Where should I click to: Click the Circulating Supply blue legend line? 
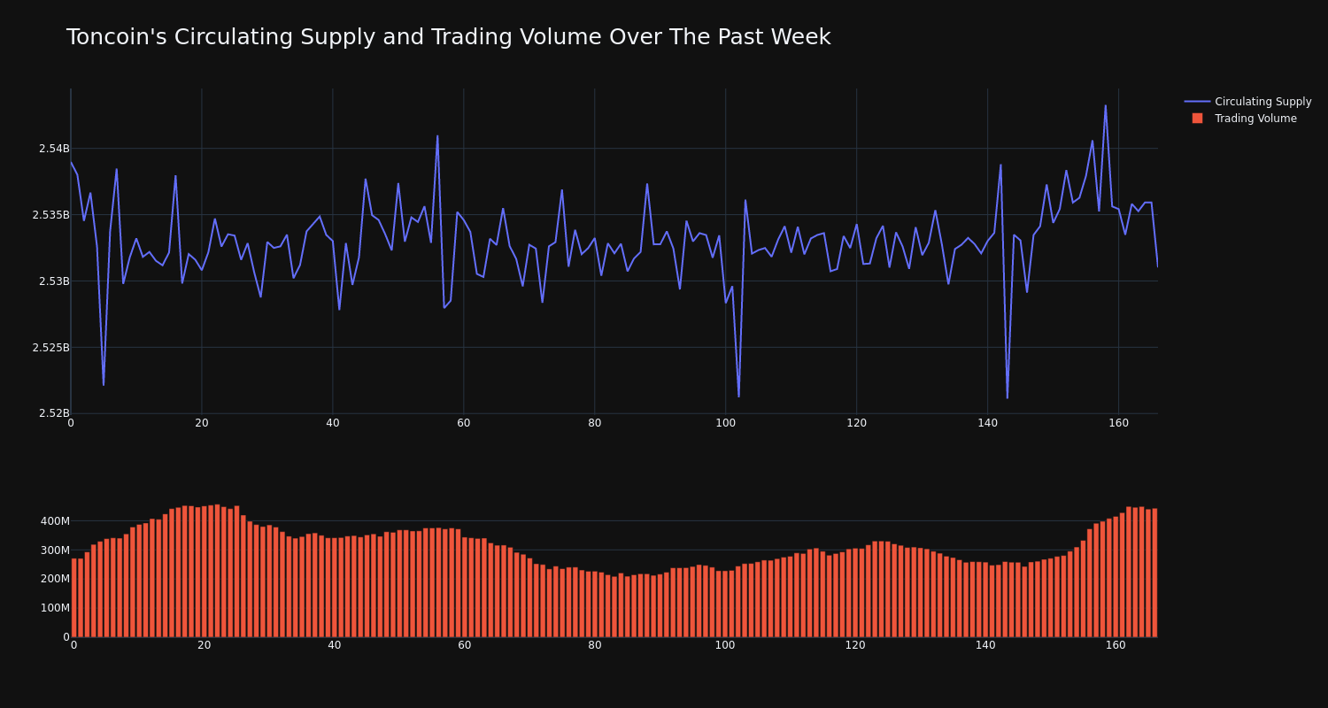(x=1197, y=102)
